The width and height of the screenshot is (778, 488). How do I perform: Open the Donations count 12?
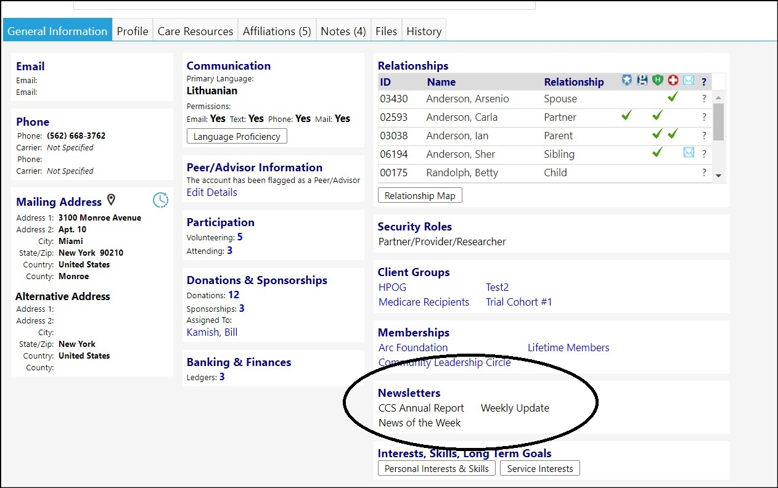pos(234,295)
